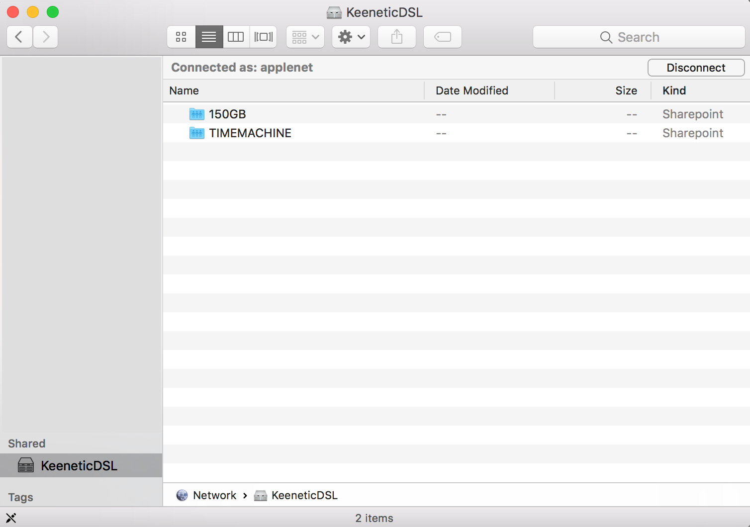This screenshot has width=750, height=527.
Task: Go back with the left arrow
Action: coord(19,37)
